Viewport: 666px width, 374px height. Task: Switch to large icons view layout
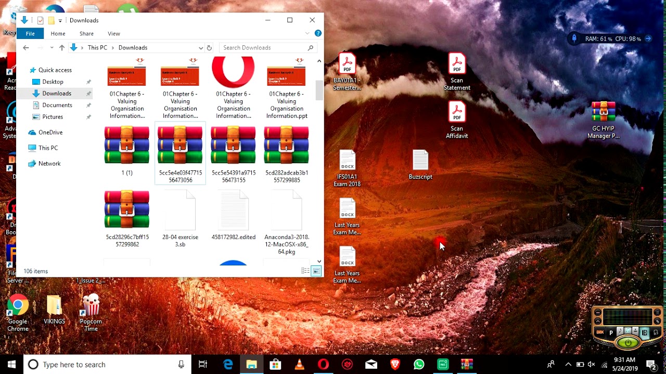[316, 271]
